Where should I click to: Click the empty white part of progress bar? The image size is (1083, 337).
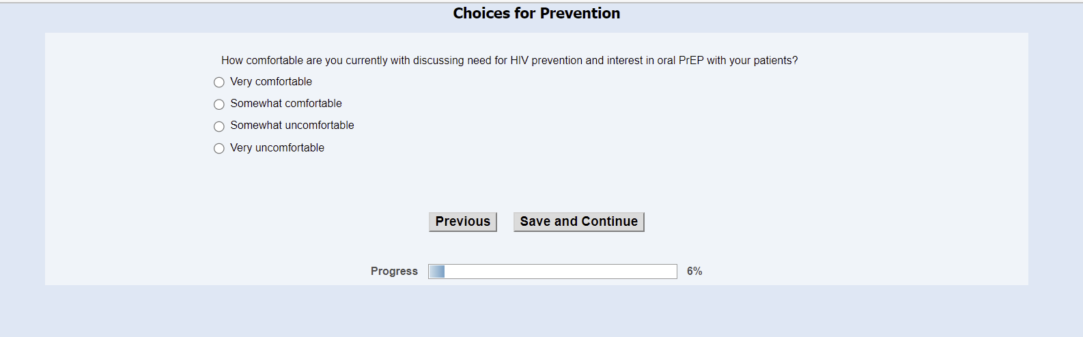(x=560, y=272)
